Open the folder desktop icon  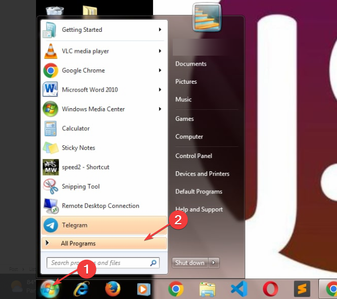[90, 11]
